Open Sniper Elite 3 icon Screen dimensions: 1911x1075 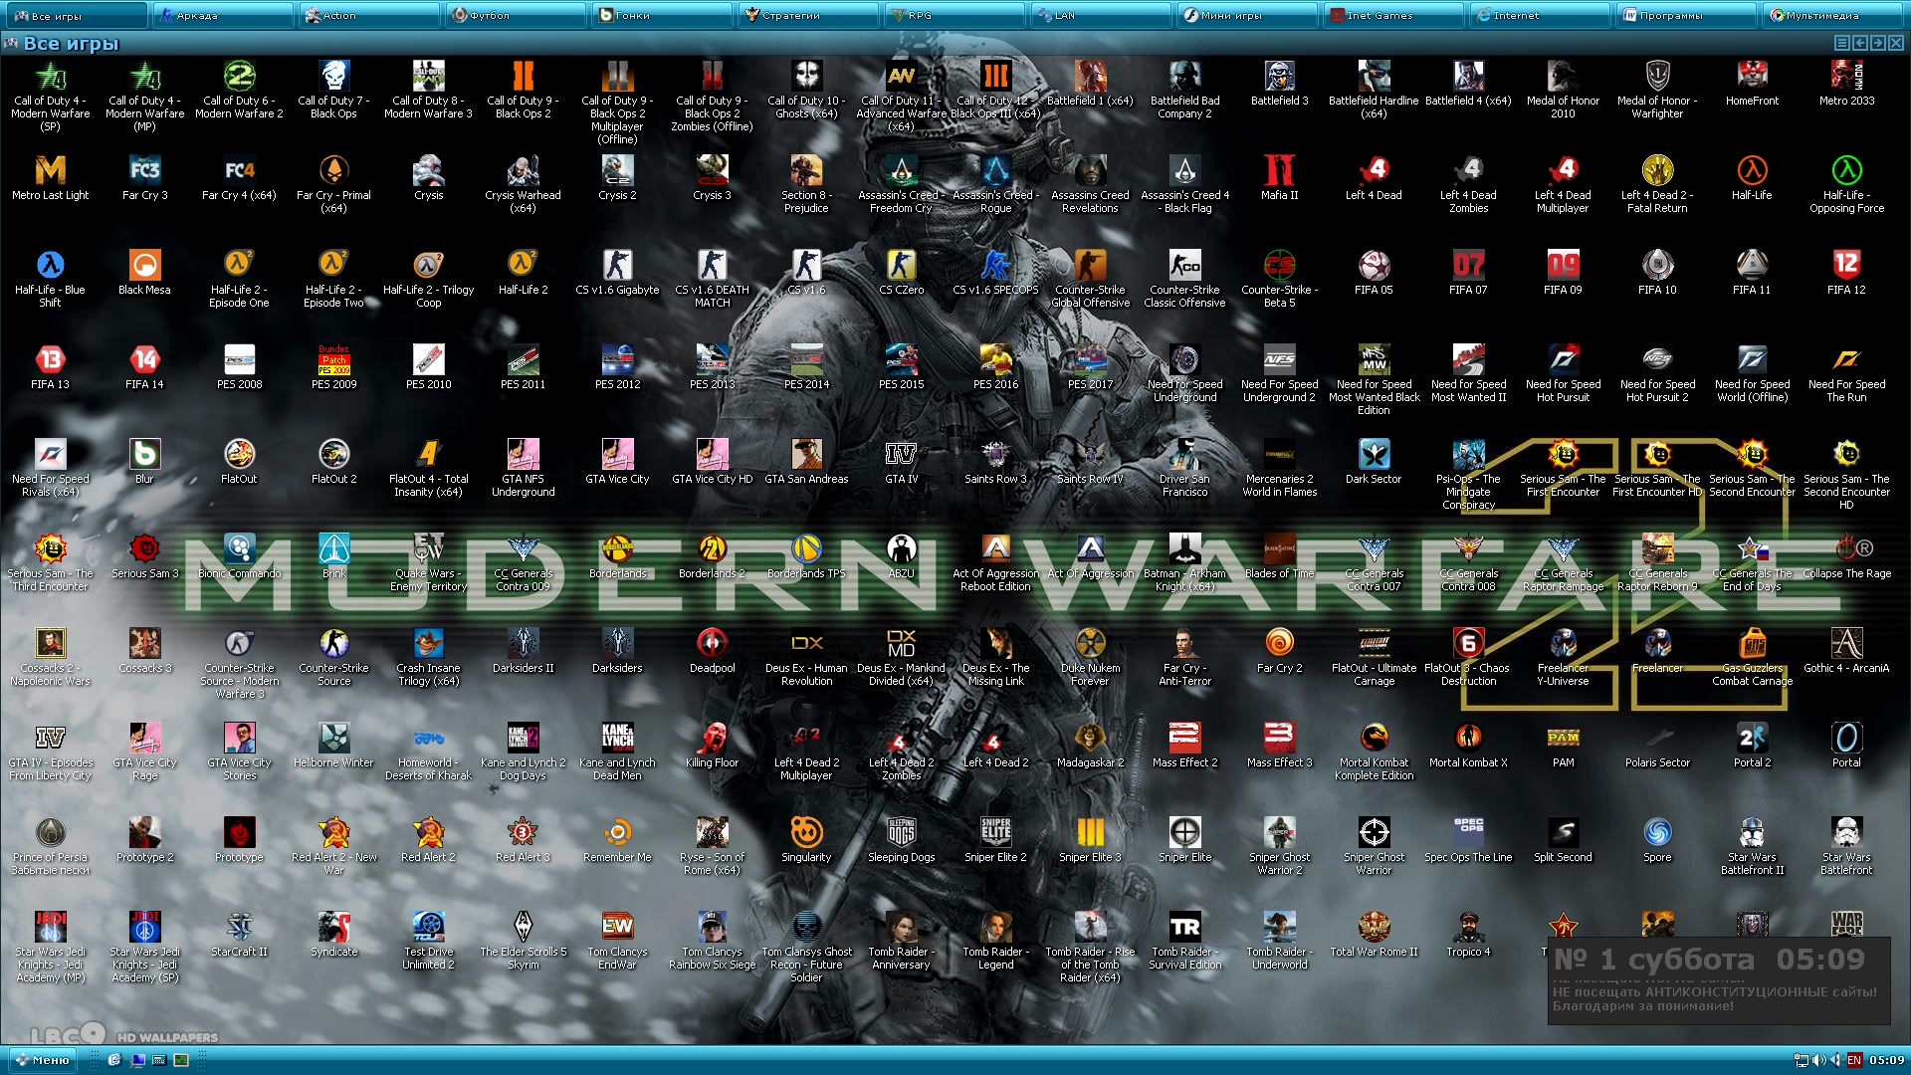click(x=1090, y=833)
